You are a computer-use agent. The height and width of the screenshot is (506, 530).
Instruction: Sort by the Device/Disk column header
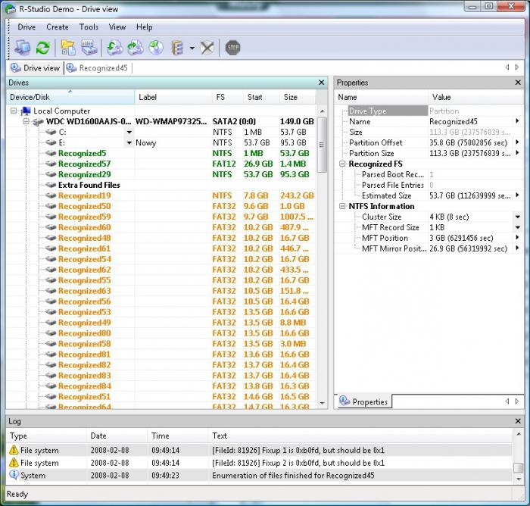coord(70,97)
